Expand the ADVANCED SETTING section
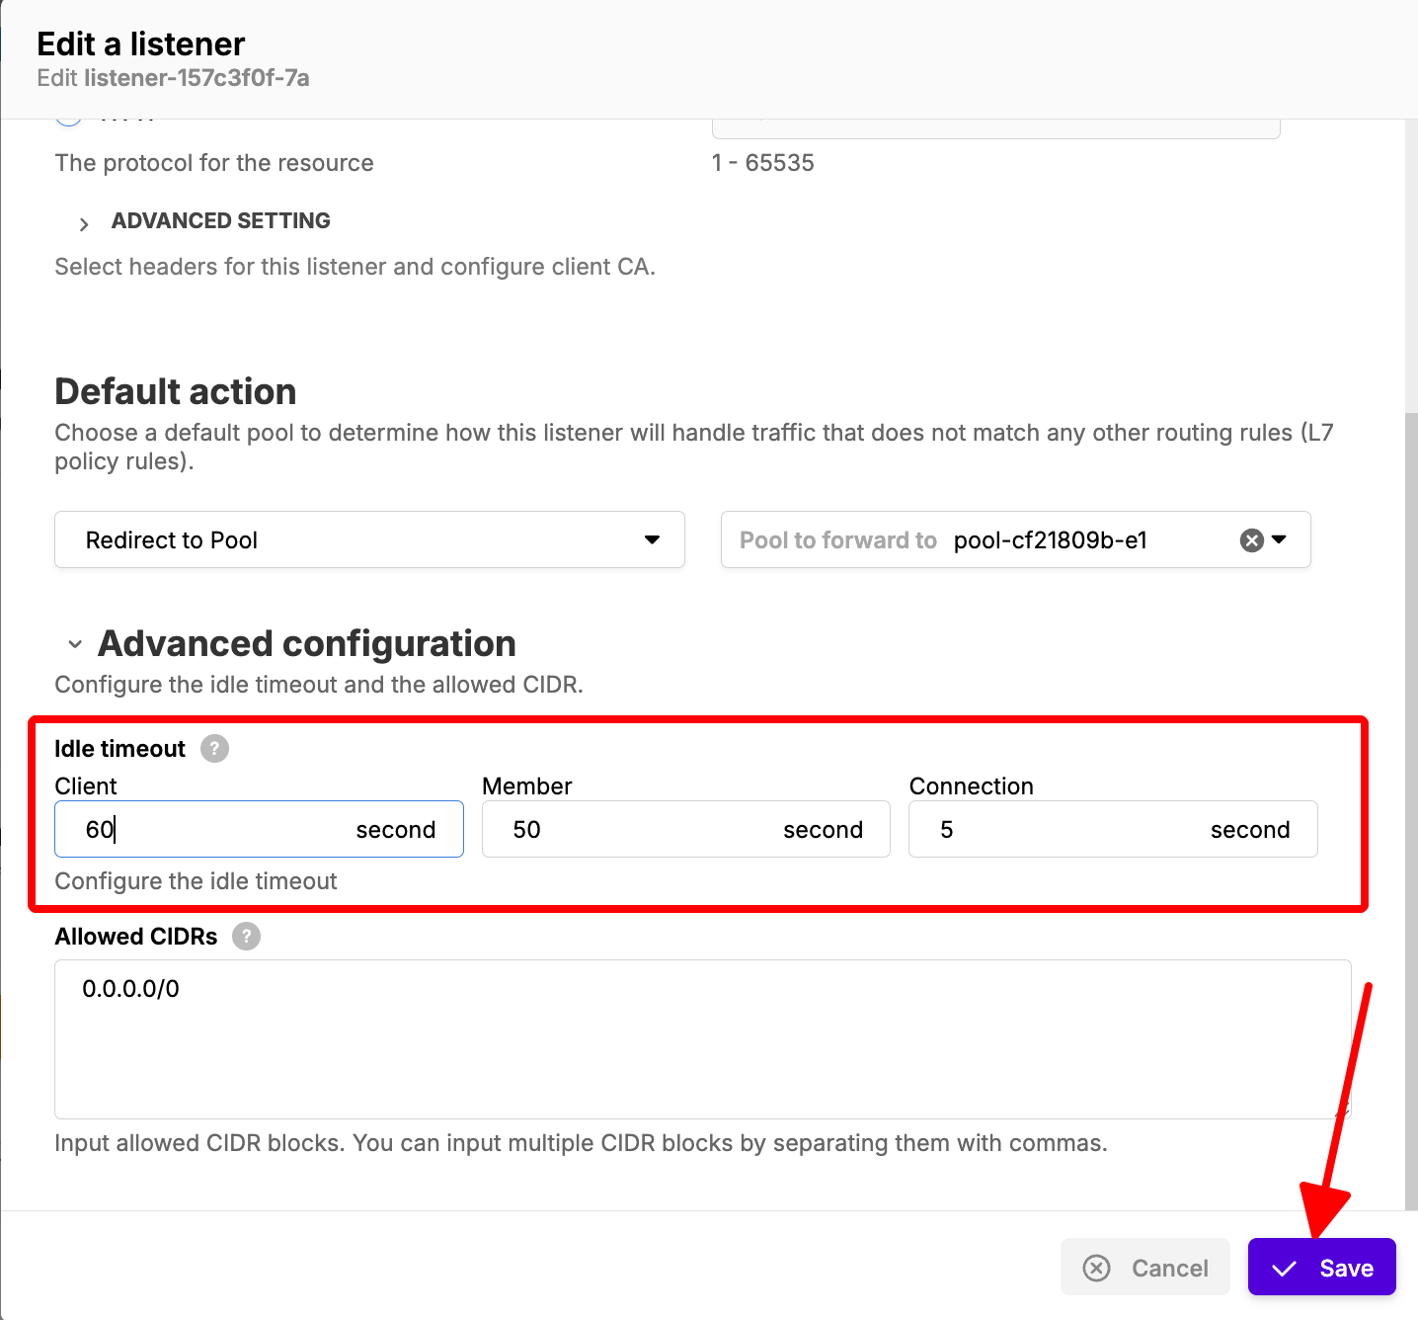 click(x=84, y=223)
